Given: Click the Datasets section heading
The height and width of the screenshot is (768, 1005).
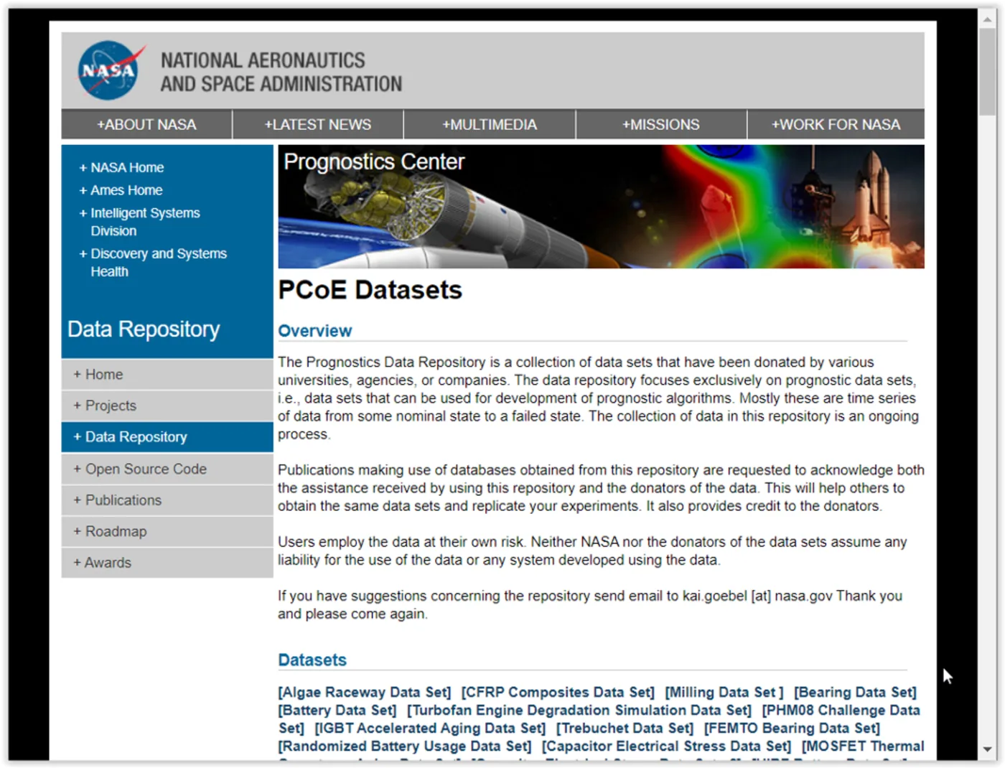Looking at the screenshot, I should pos(312,660).
